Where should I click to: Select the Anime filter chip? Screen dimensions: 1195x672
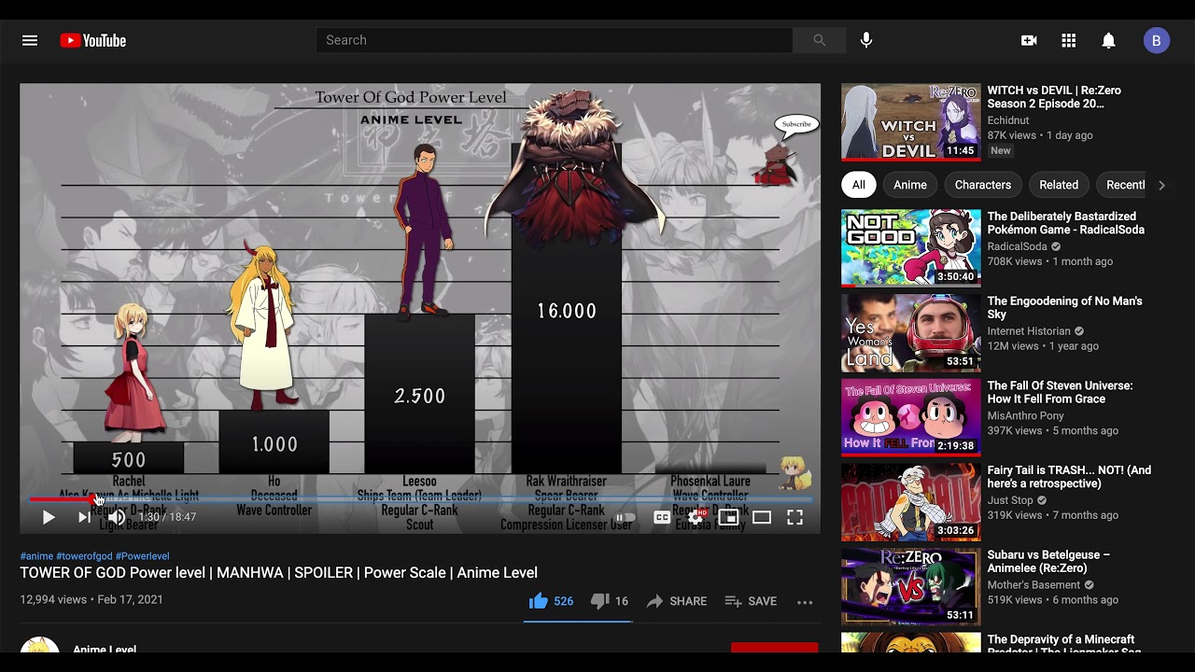pyautogui.click(x=910, y=185)
